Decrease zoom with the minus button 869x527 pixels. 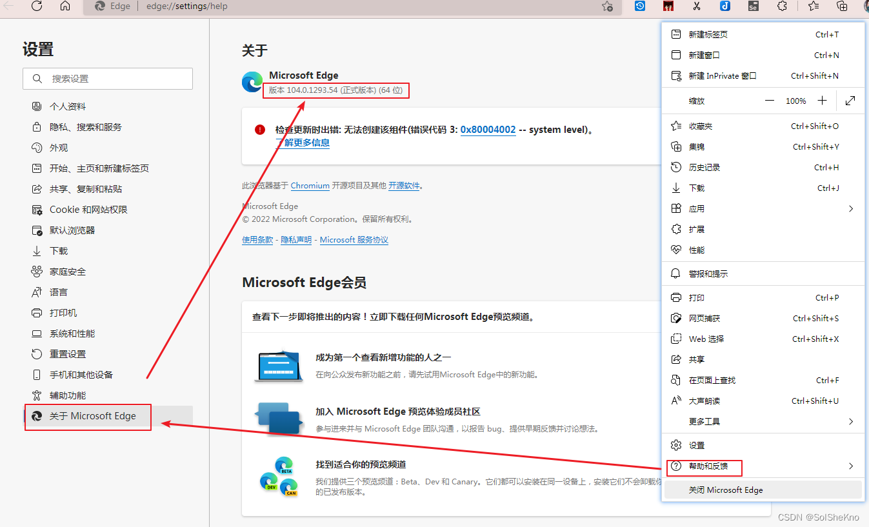pos(770,101)
